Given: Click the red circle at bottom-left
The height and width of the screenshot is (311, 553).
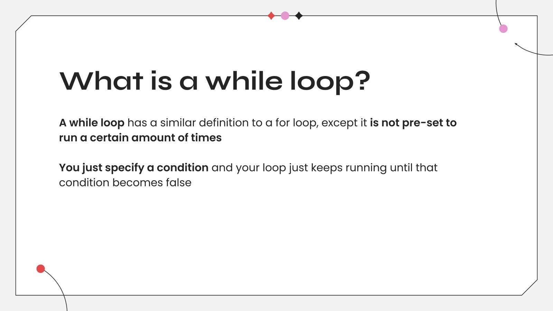Looking at the screenshot, I should coord(41,268).
